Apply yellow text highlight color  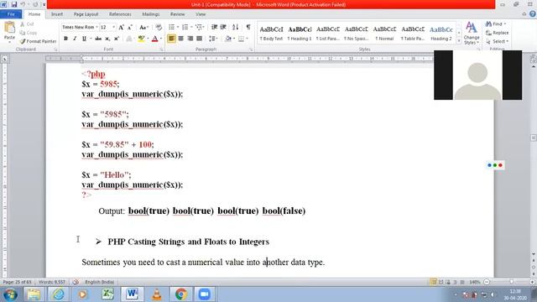tap(141, 39)
